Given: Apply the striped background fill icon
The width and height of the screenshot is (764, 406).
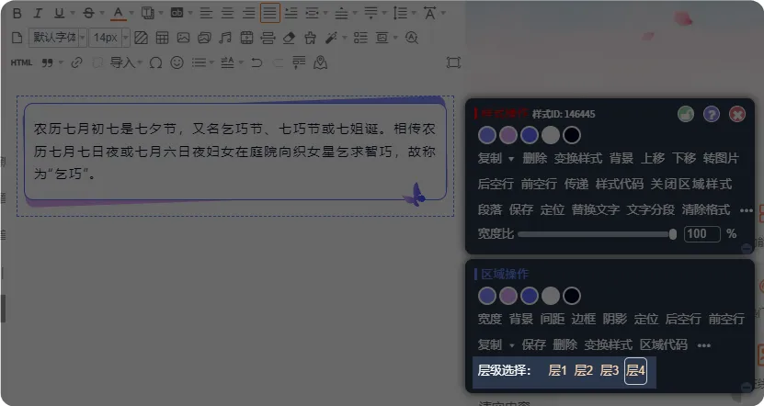Looking at the screenshot, I should point(141,38).
